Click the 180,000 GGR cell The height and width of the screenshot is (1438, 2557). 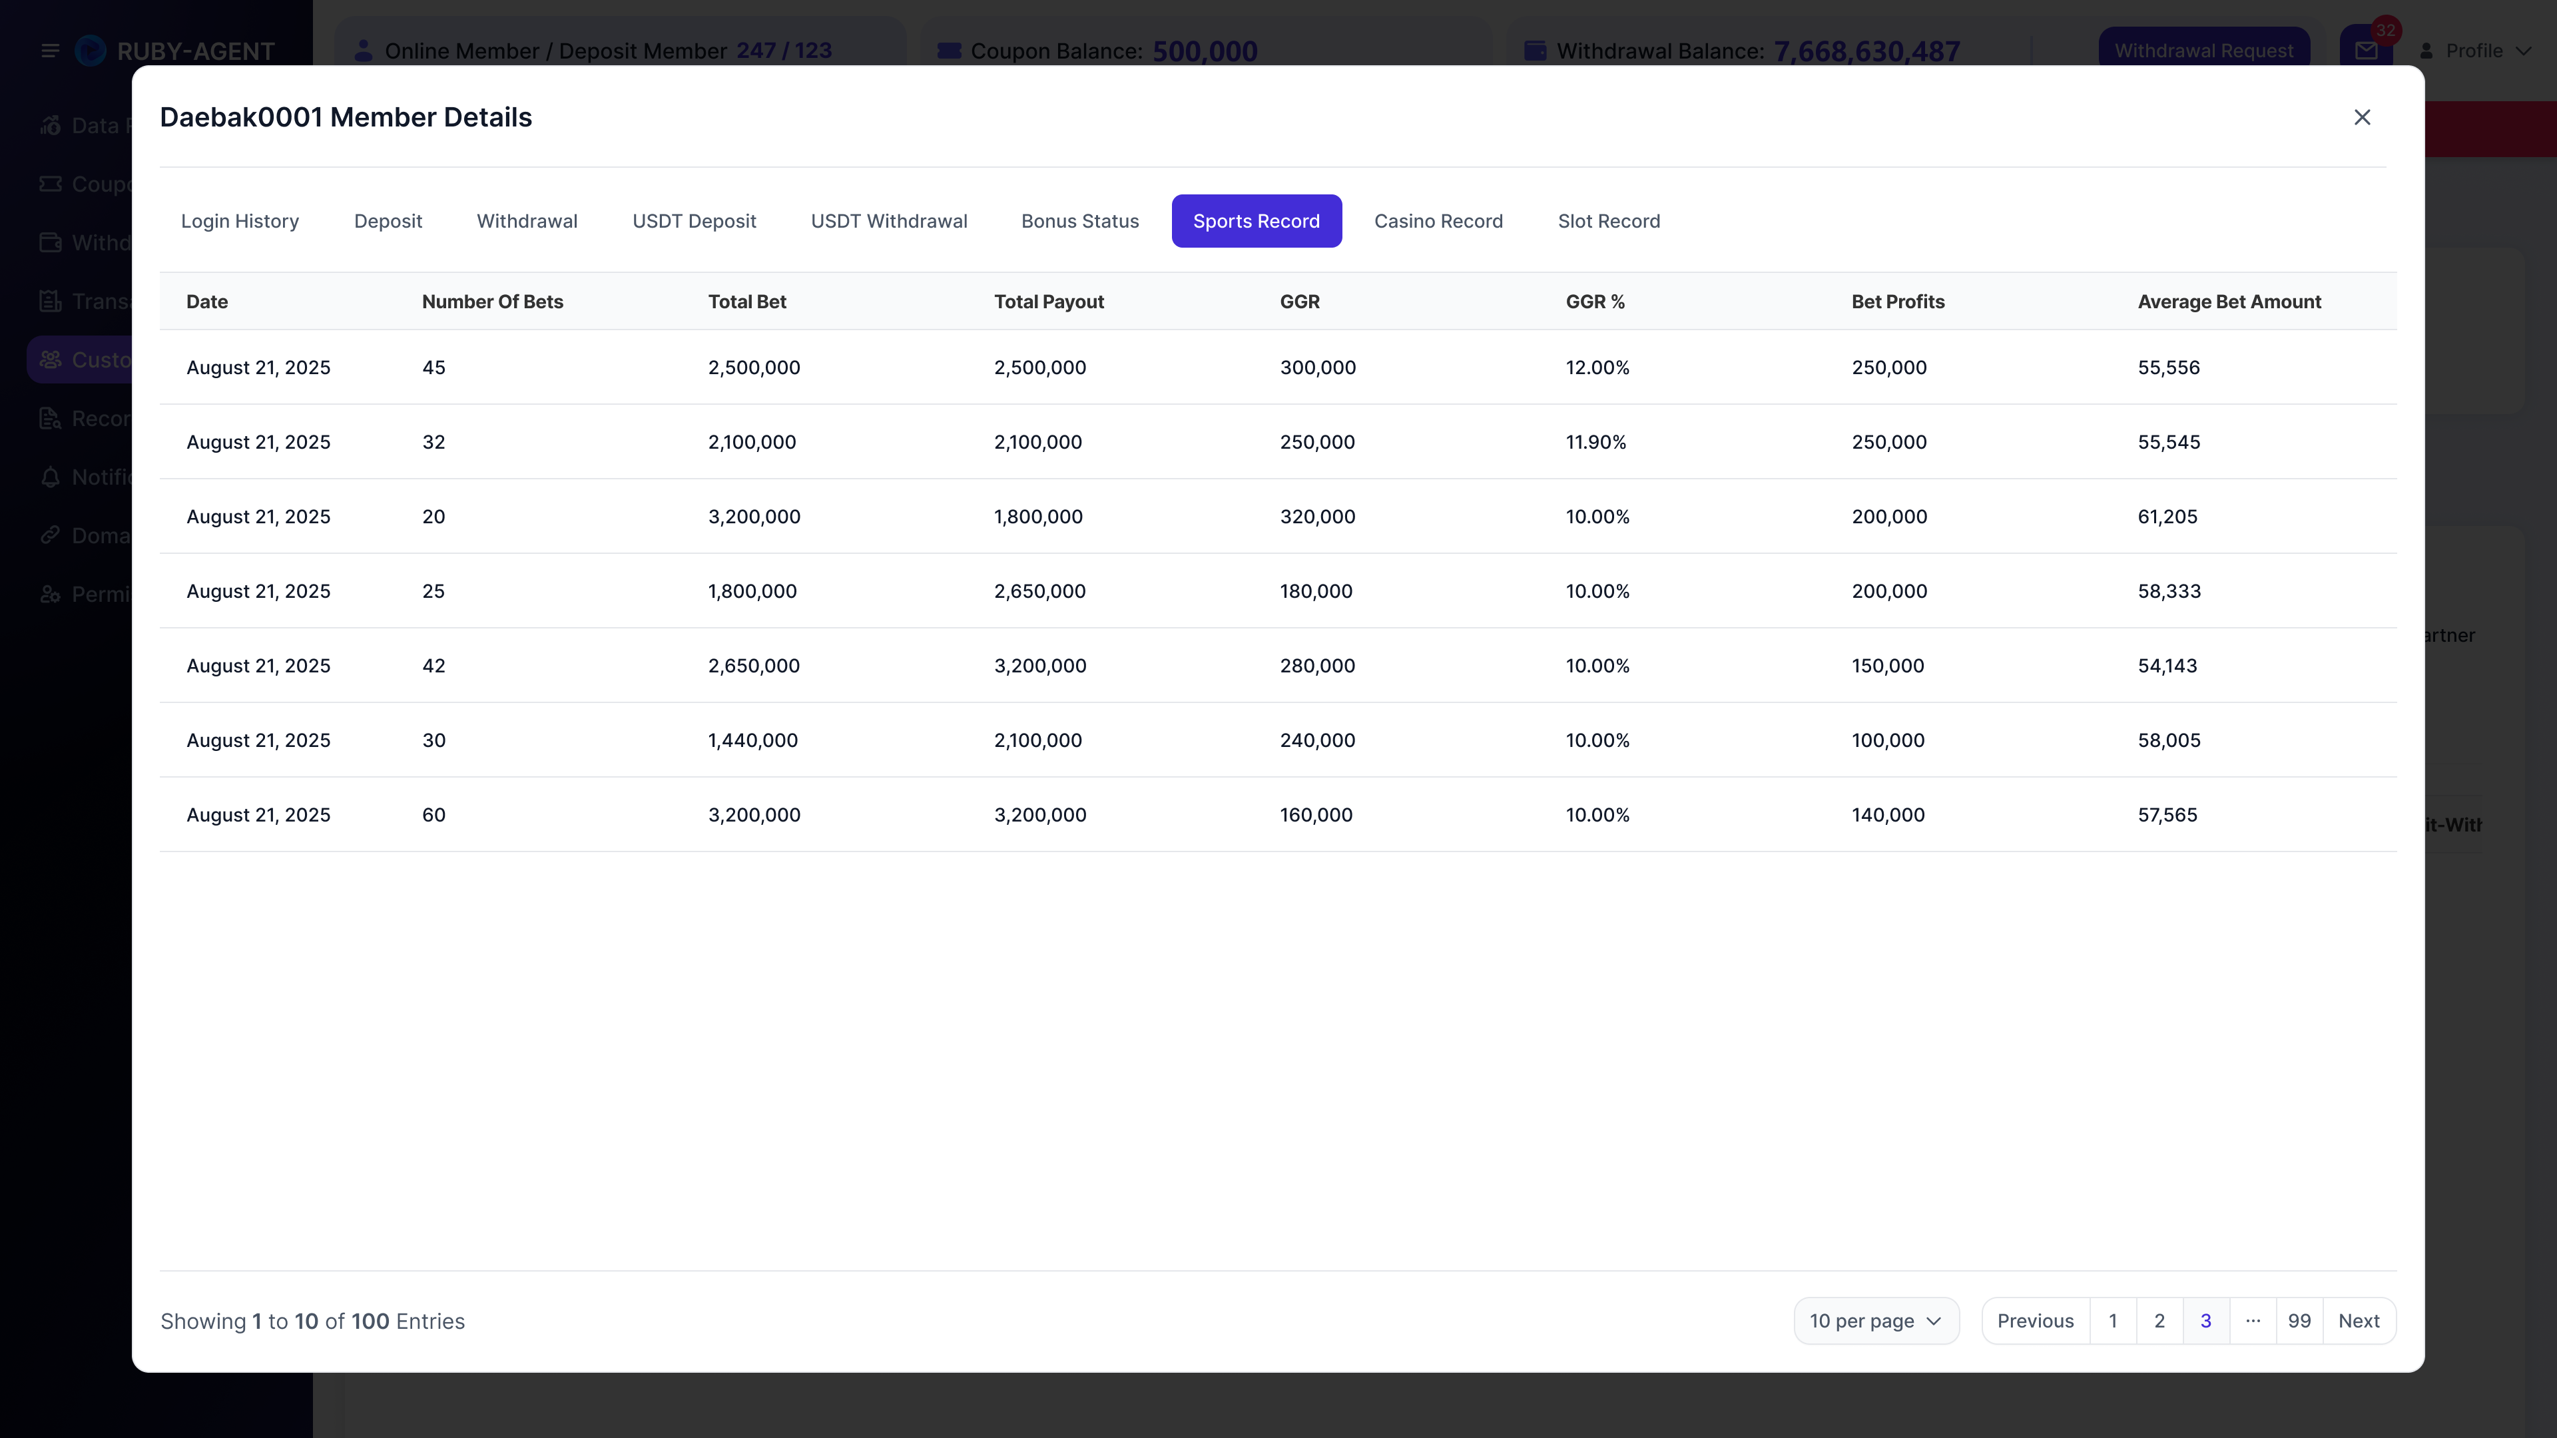(x=1315, y=591)
